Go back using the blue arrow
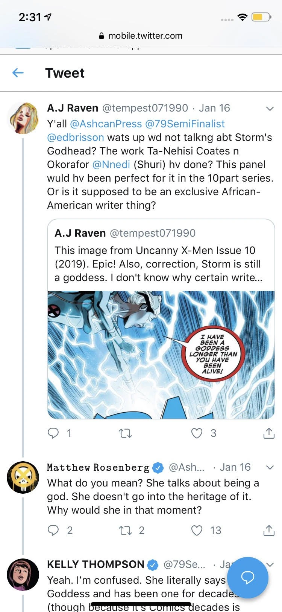 pos(18,73)
